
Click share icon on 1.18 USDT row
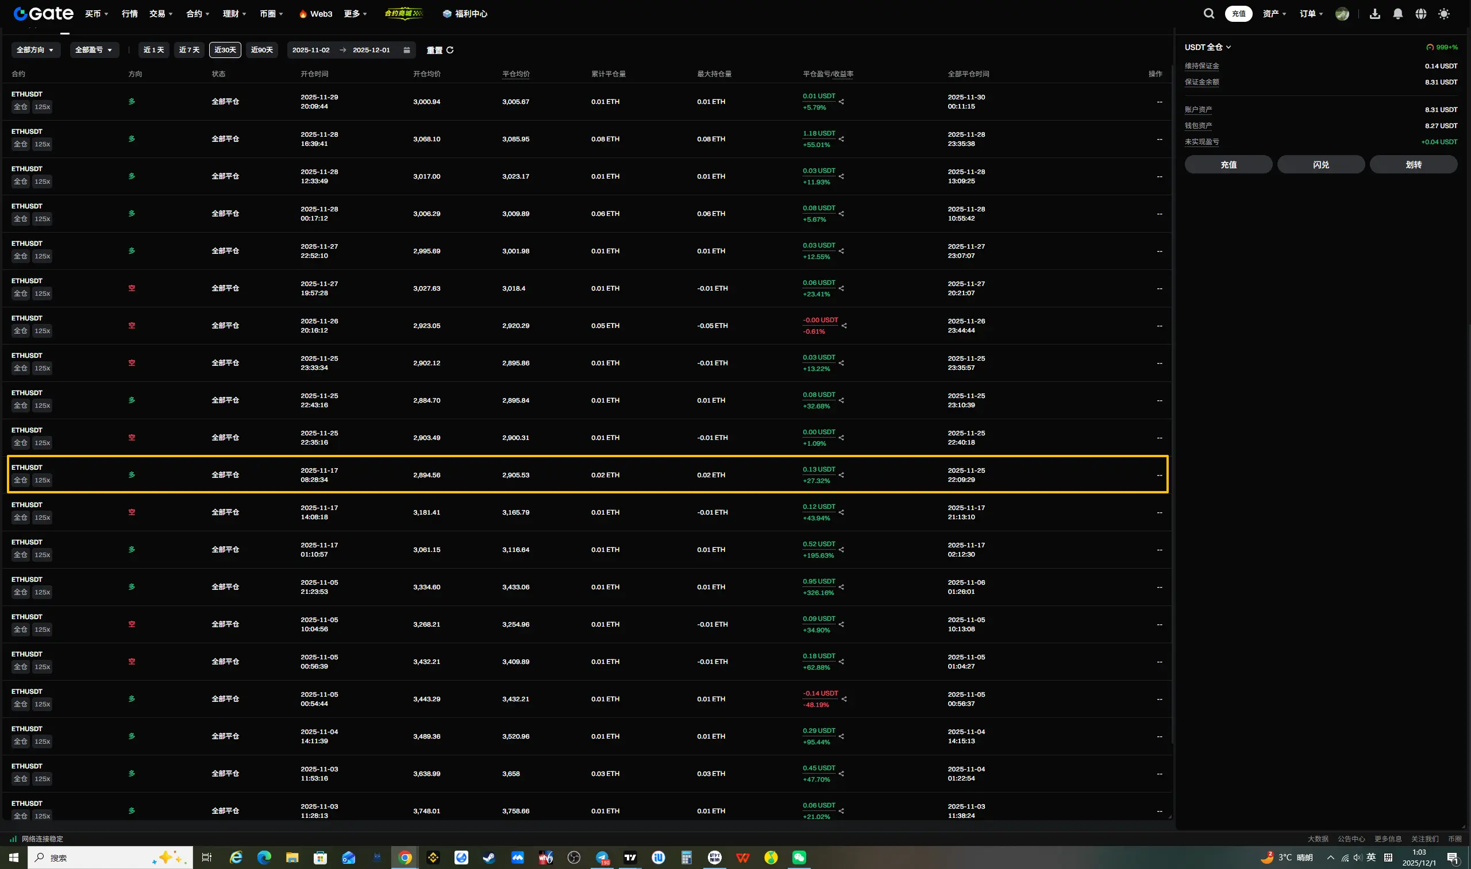(841, 140)
